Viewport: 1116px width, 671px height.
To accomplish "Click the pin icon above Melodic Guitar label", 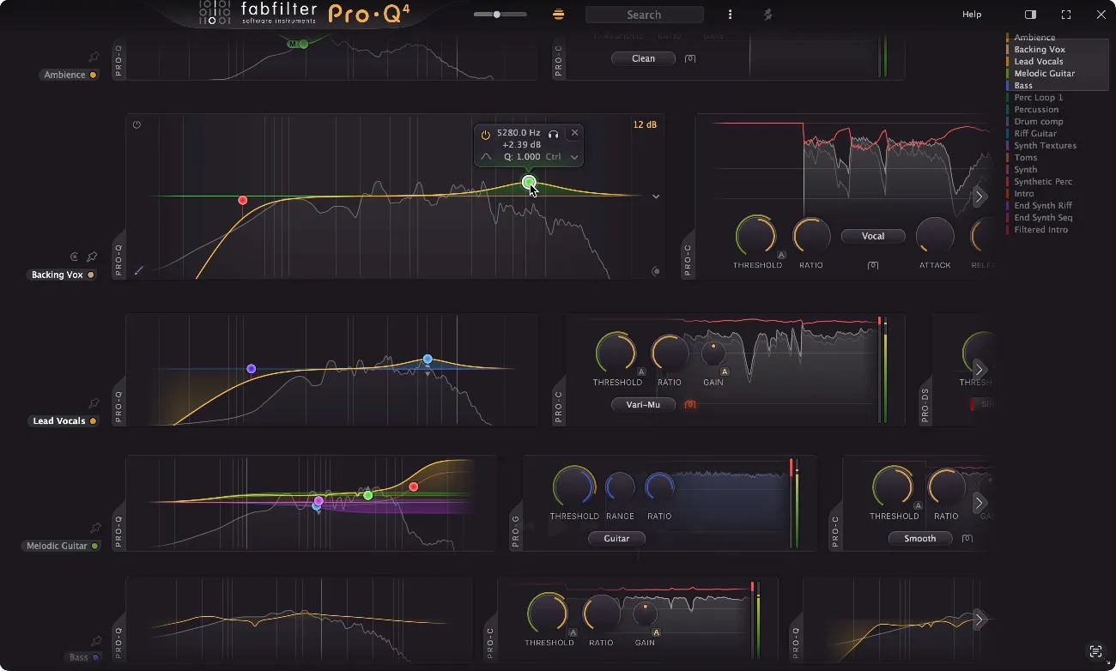I will click(95, 529).
